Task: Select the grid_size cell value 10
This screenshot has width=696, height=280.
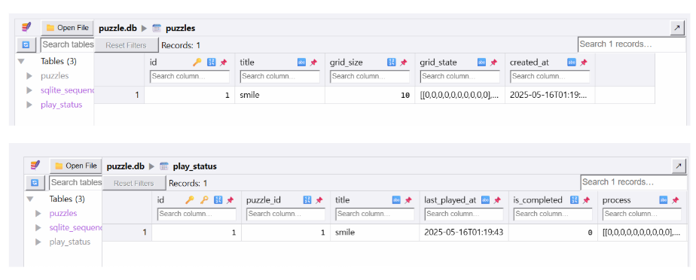Action: click(x=370, y=95)
